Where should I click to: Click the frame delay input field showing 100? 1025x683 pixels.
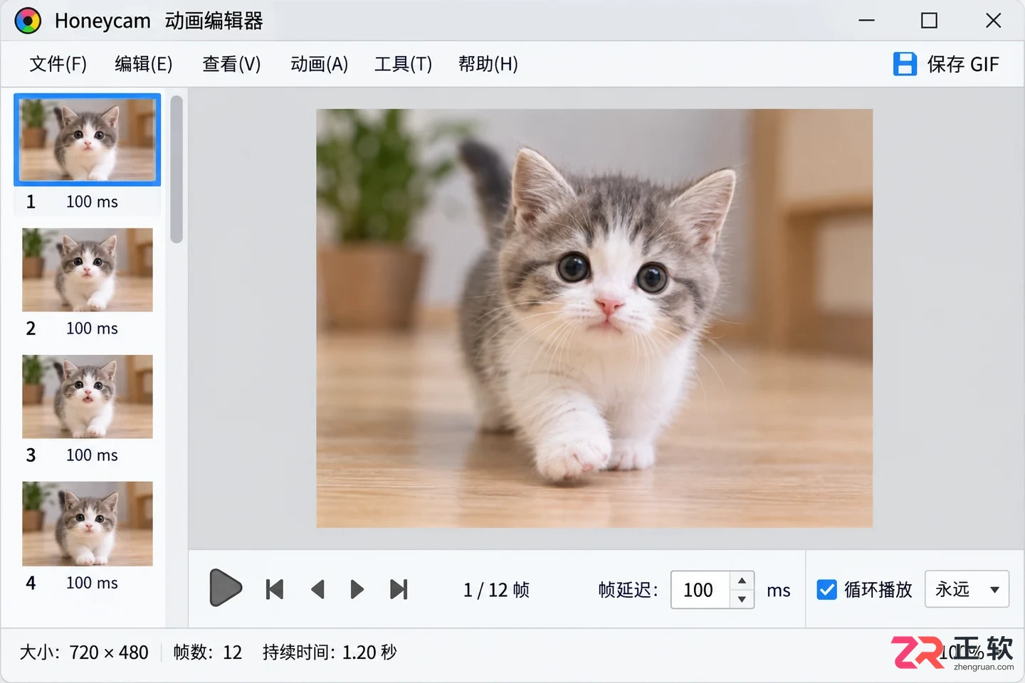[700, 590]
